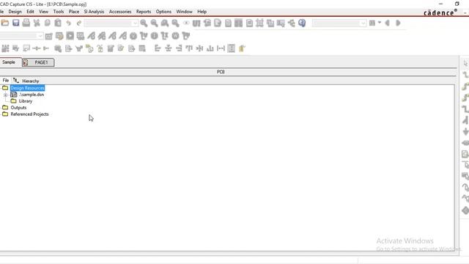Screen dimensions: 469x264
Task: Open the Accessories menu
Action: (x=120, y=12)
